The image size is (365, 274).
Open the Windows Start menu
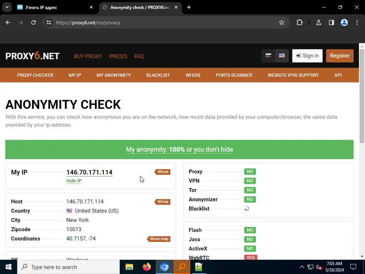pyautogui.click(x=9, y=267)
